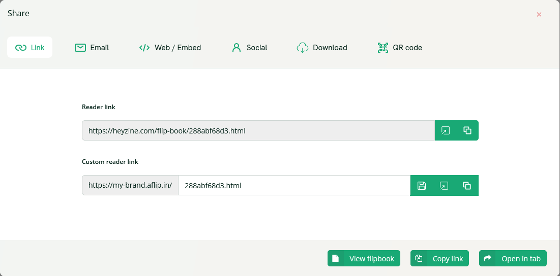
Task: Copy the Reader link with copy icon
Action: pyautogui.click(x=467, y=130)
